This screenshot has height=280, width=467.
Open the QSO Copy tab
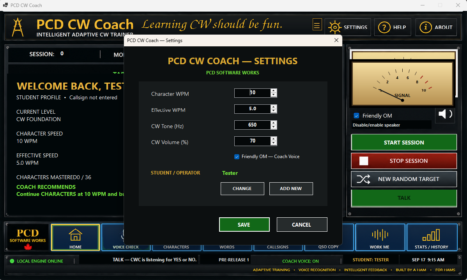(x=328, y=247)
